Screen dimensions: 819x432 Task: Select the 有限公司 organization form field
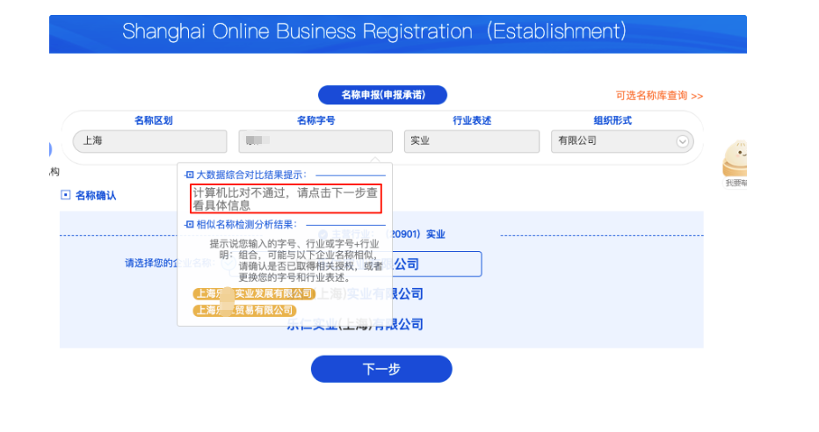pos(615,140)
